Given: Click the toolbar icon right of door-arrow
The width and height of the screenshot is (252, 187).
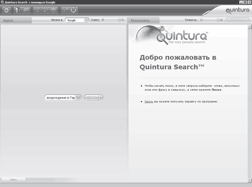Looking at the screenshot, I should coord(26,10).
